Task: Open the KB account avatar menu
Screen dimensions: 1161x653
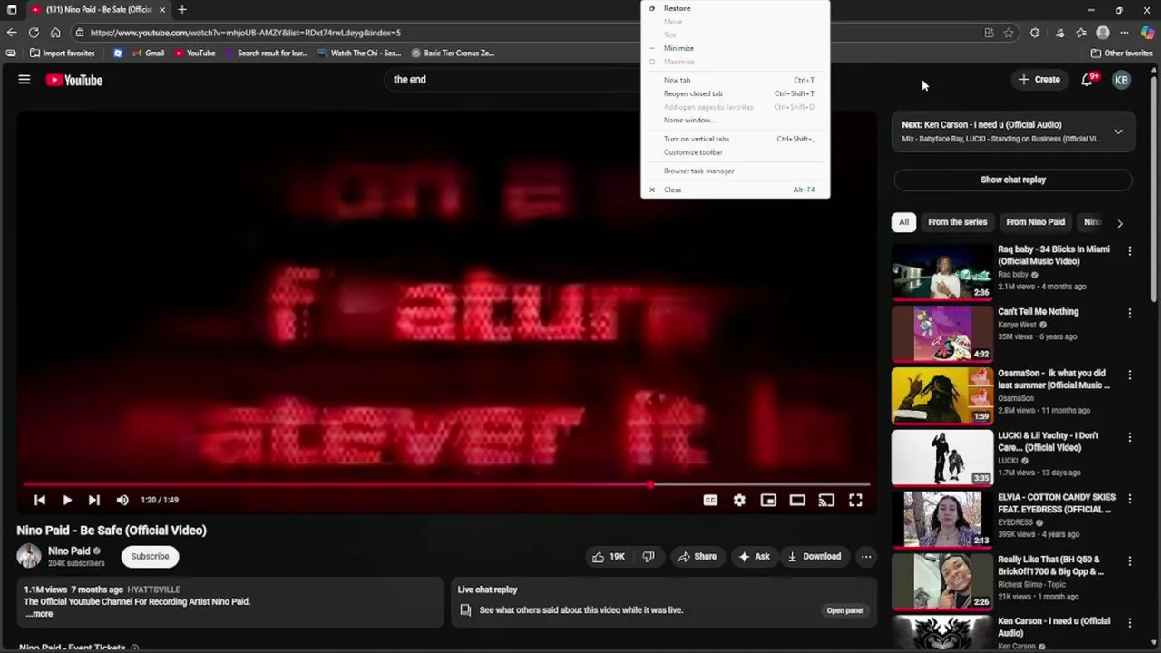Action: click(x=1121, y=80)
